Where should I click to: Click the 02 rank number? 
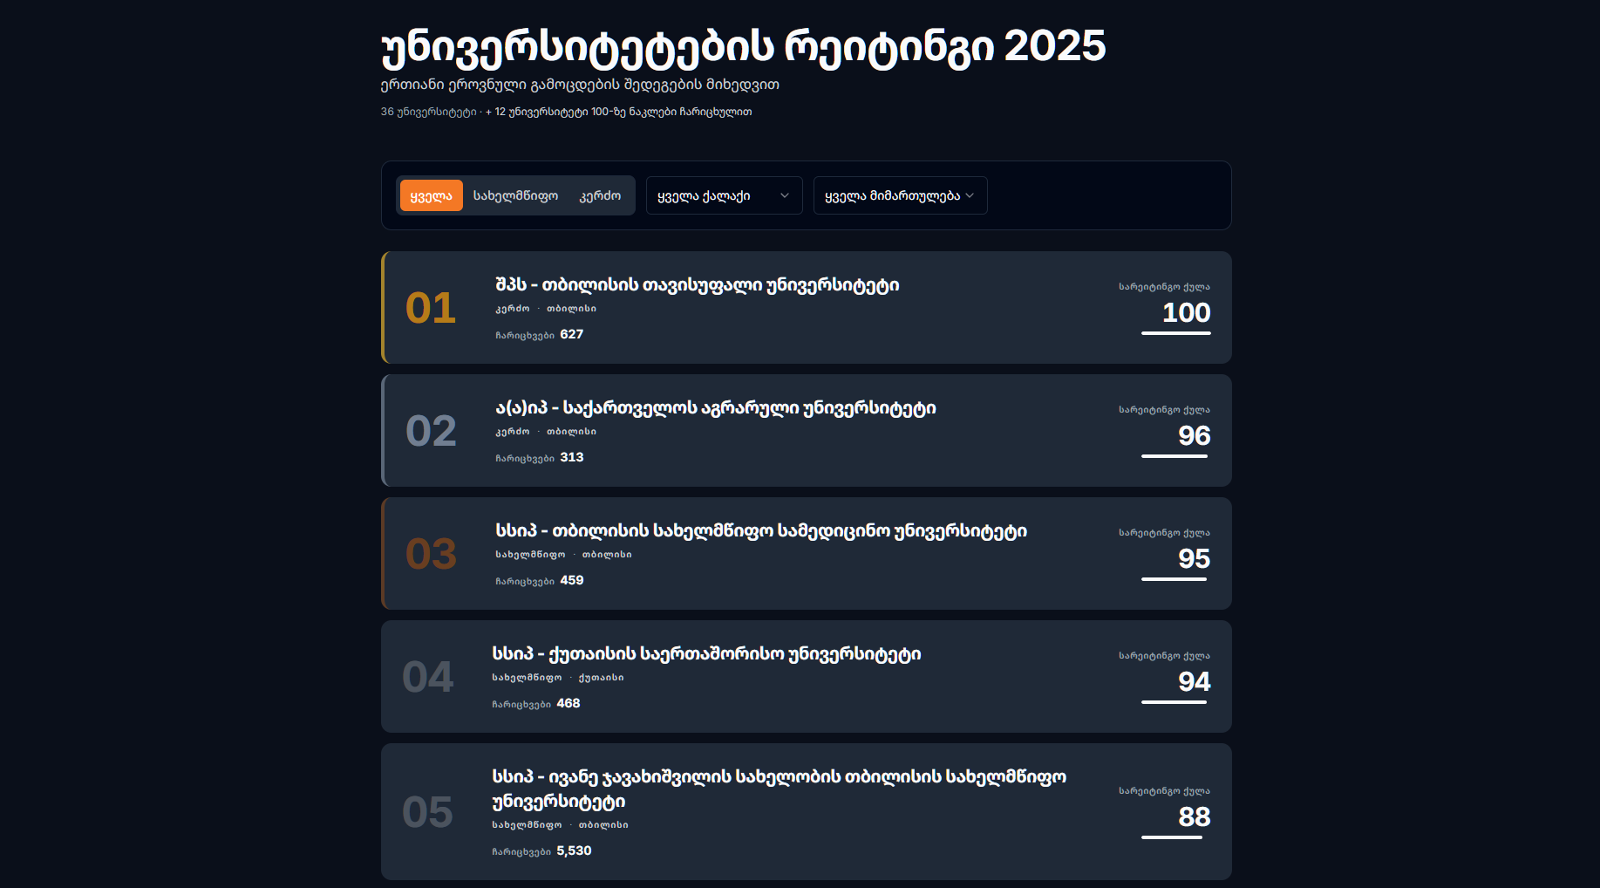[x=431, y=431]
